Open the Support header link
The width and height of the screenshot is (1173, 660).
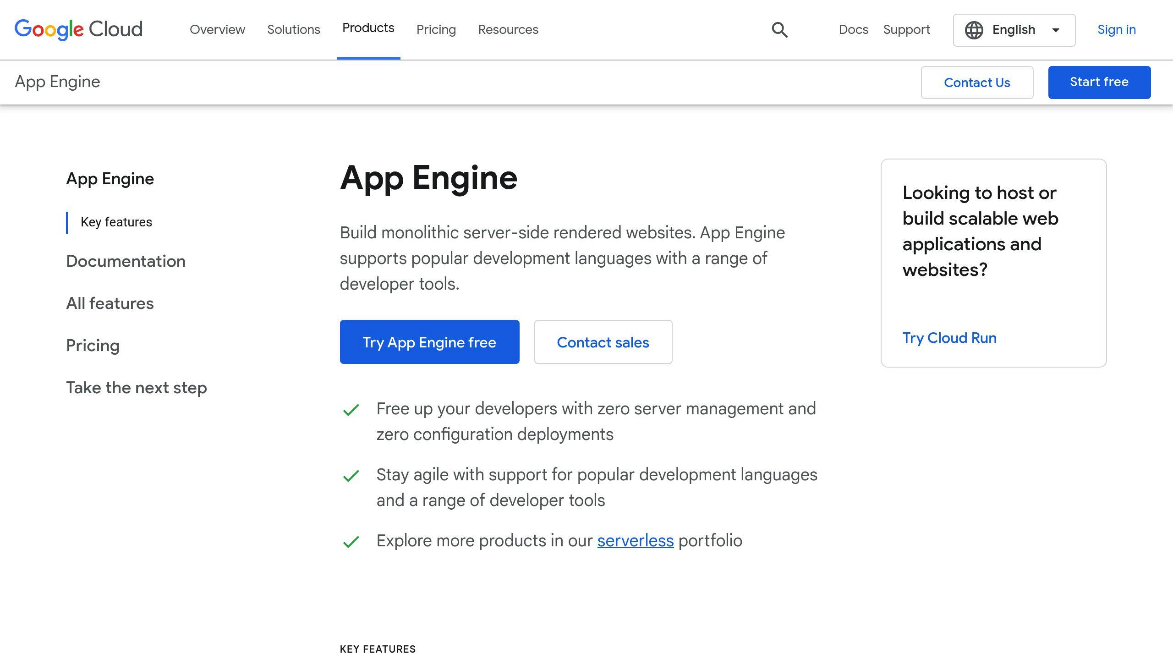coord(906,30)
